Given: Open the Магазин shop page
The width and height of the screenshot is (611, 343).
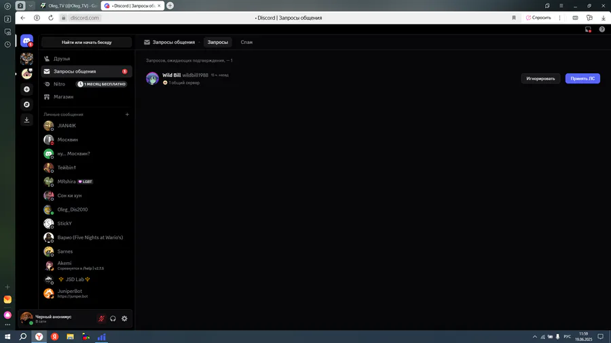Looking at the screenshot, I should coord(86,97).
